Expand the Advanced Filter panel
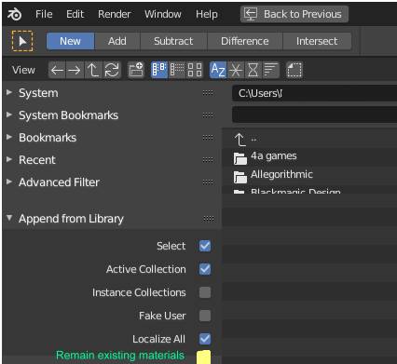The image size is (397, 364). tap(9, 182)
